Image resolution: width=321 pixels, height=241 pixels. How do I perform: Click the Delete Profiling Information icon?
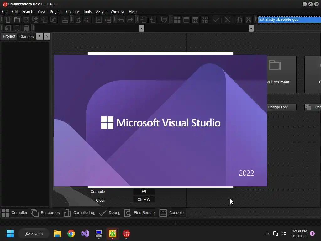click(x=248, y=20)
